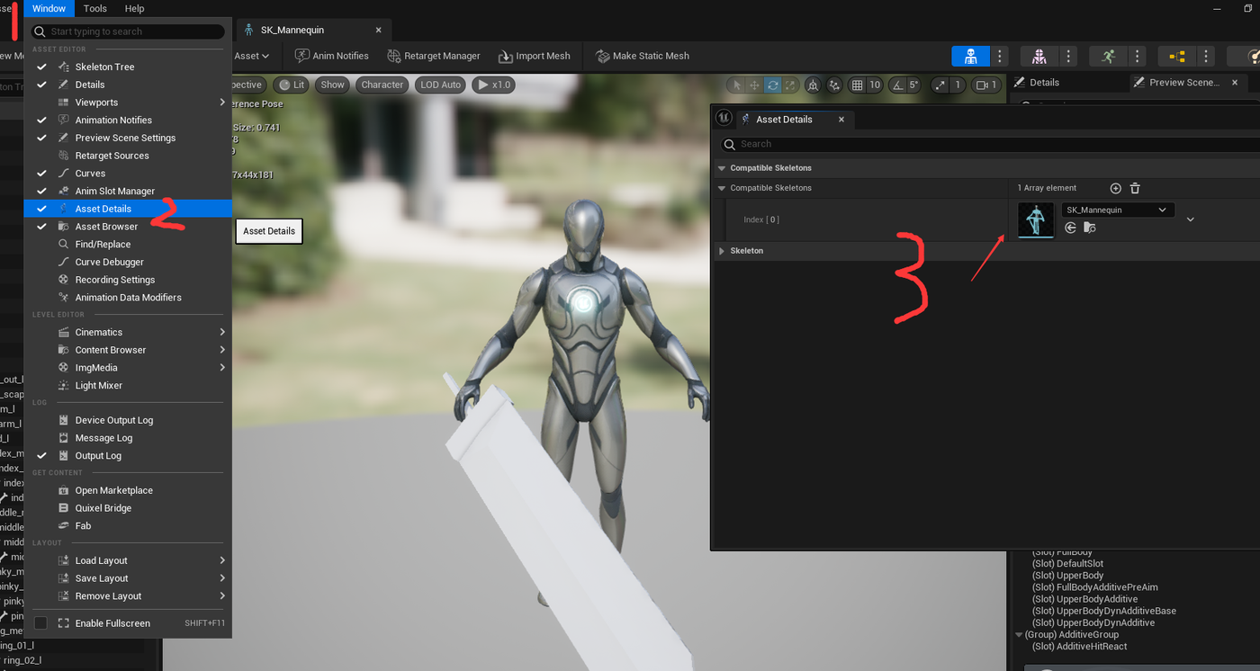Open the Lit view mode menu

coord(292,85)
